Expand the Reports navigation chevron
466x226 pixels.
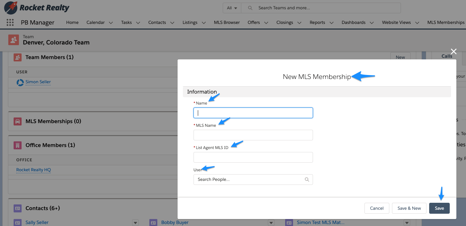pos(332,22)
